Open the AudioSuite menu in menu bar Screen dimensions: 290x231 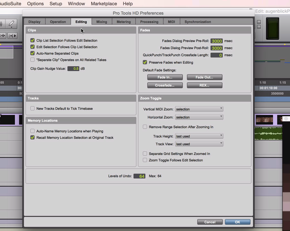11,4
